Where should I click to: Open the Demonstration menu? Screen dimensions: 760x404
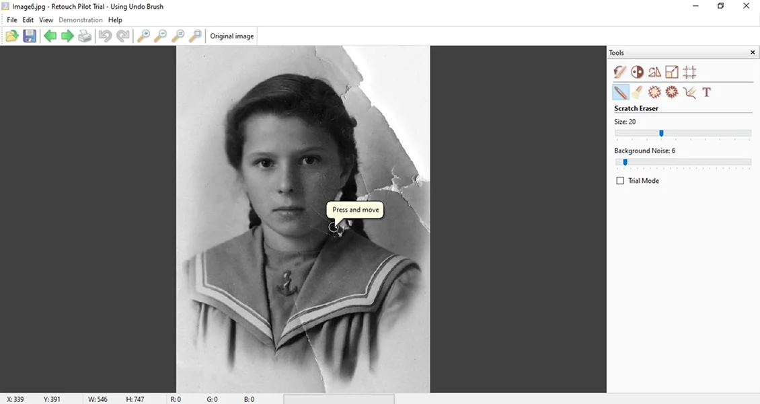tap(80, 19)
